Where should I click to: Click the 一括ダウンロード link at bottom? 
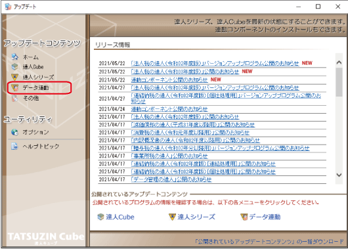click(x=269, y=242)
